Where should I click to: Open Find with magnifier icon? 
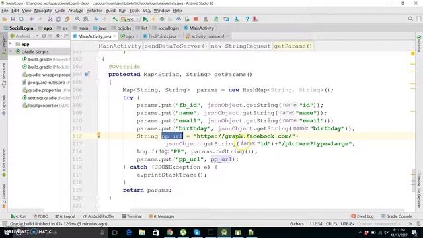pos(77,19)
